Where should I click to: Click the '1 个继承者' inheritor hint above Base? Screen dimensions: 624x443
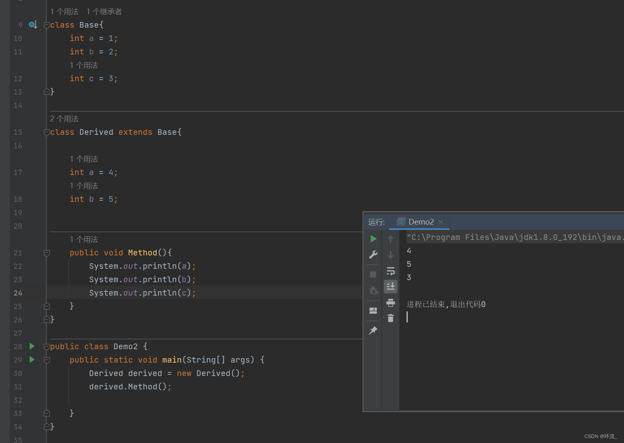(104, 12)
